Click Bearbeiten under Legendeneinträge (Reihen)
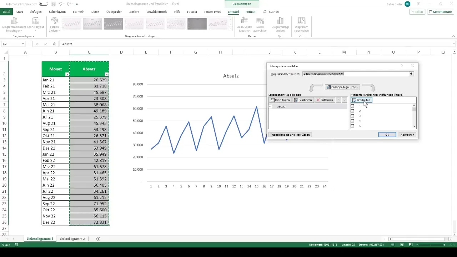457x257 pixels. click(x=303, y=100)
